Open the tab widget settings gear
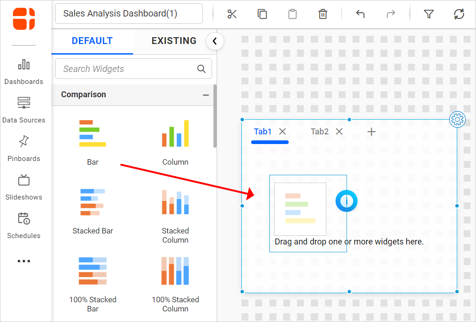Viewport: 476px width, 322px height. coord(457,119)
